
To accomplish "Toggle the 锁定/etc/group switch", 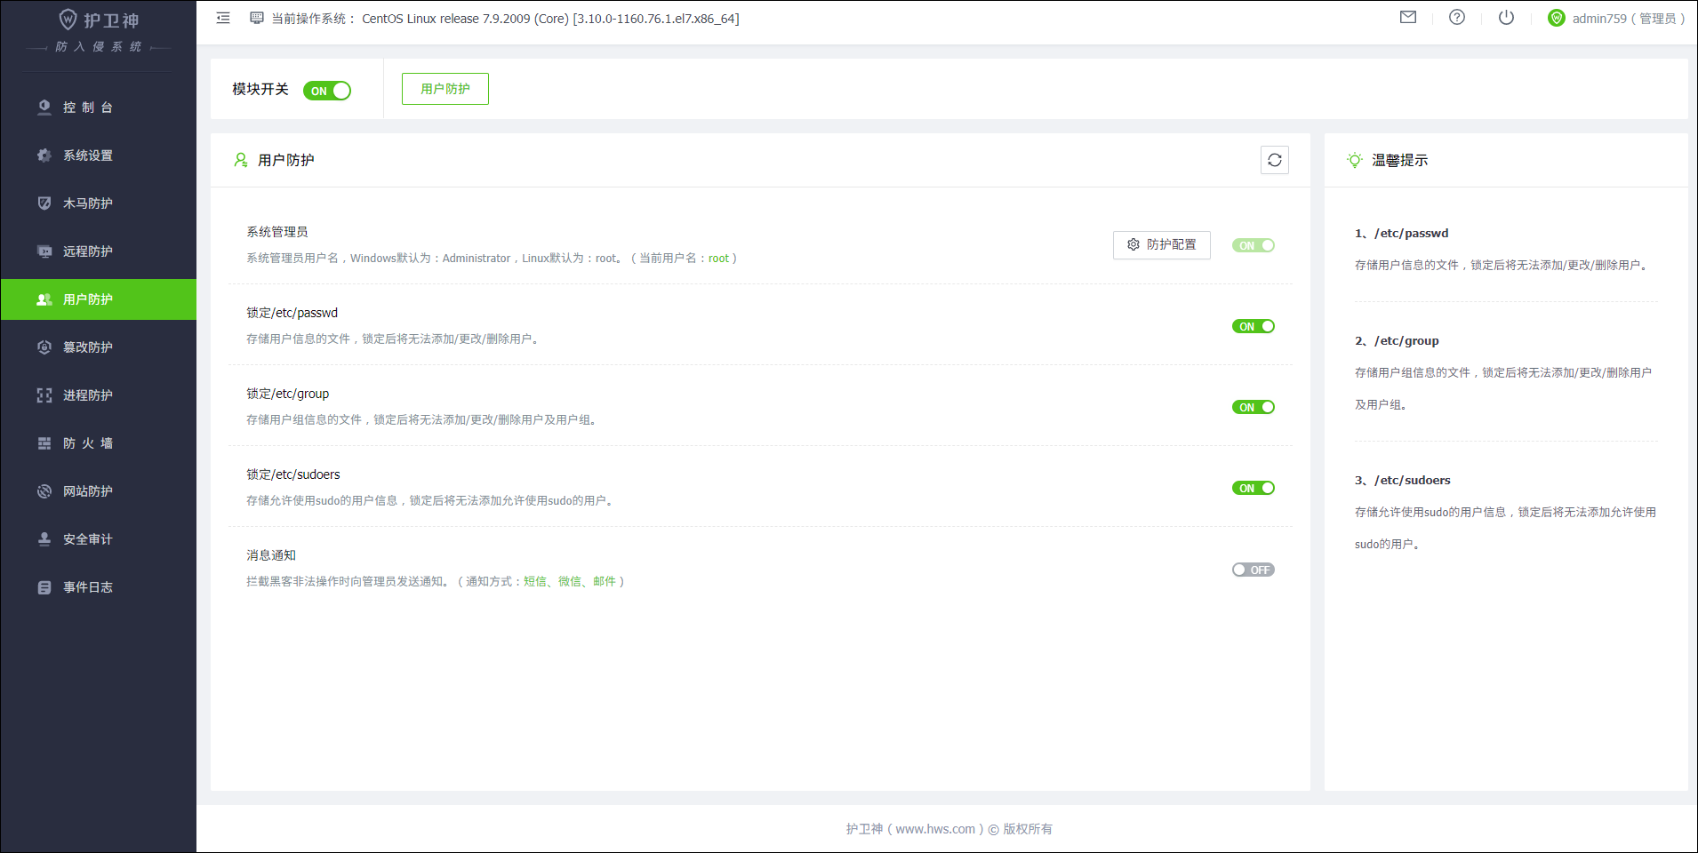I will point(1253,407).
